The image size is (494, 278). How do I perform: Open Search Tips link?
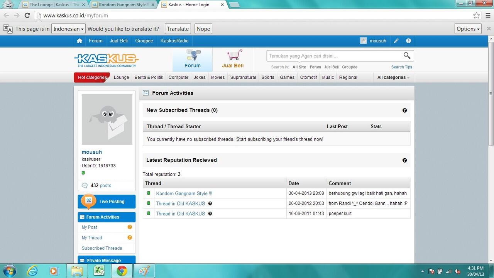pyautogui.click(x=401, y=67)
